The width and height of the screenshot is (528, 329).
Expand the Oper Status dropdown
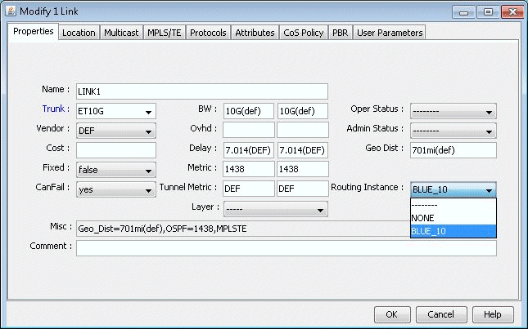tap(454, 111)
